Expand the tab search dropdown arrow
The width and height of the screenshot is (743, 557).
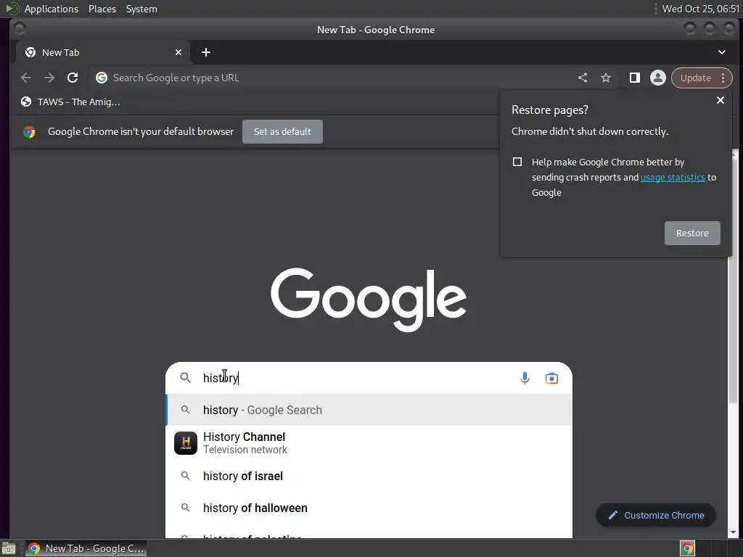pyautogui.click(x=722, y=52)
